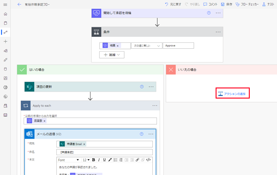The image size is (277, 175).
Task: Click remove link icon in editor
Action: tap(143, 160)
